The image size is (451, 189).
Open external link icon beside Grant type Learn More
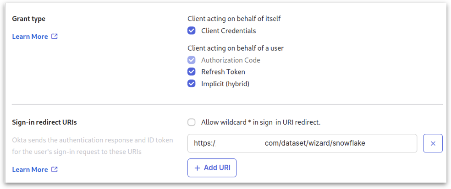click(55, 37)
